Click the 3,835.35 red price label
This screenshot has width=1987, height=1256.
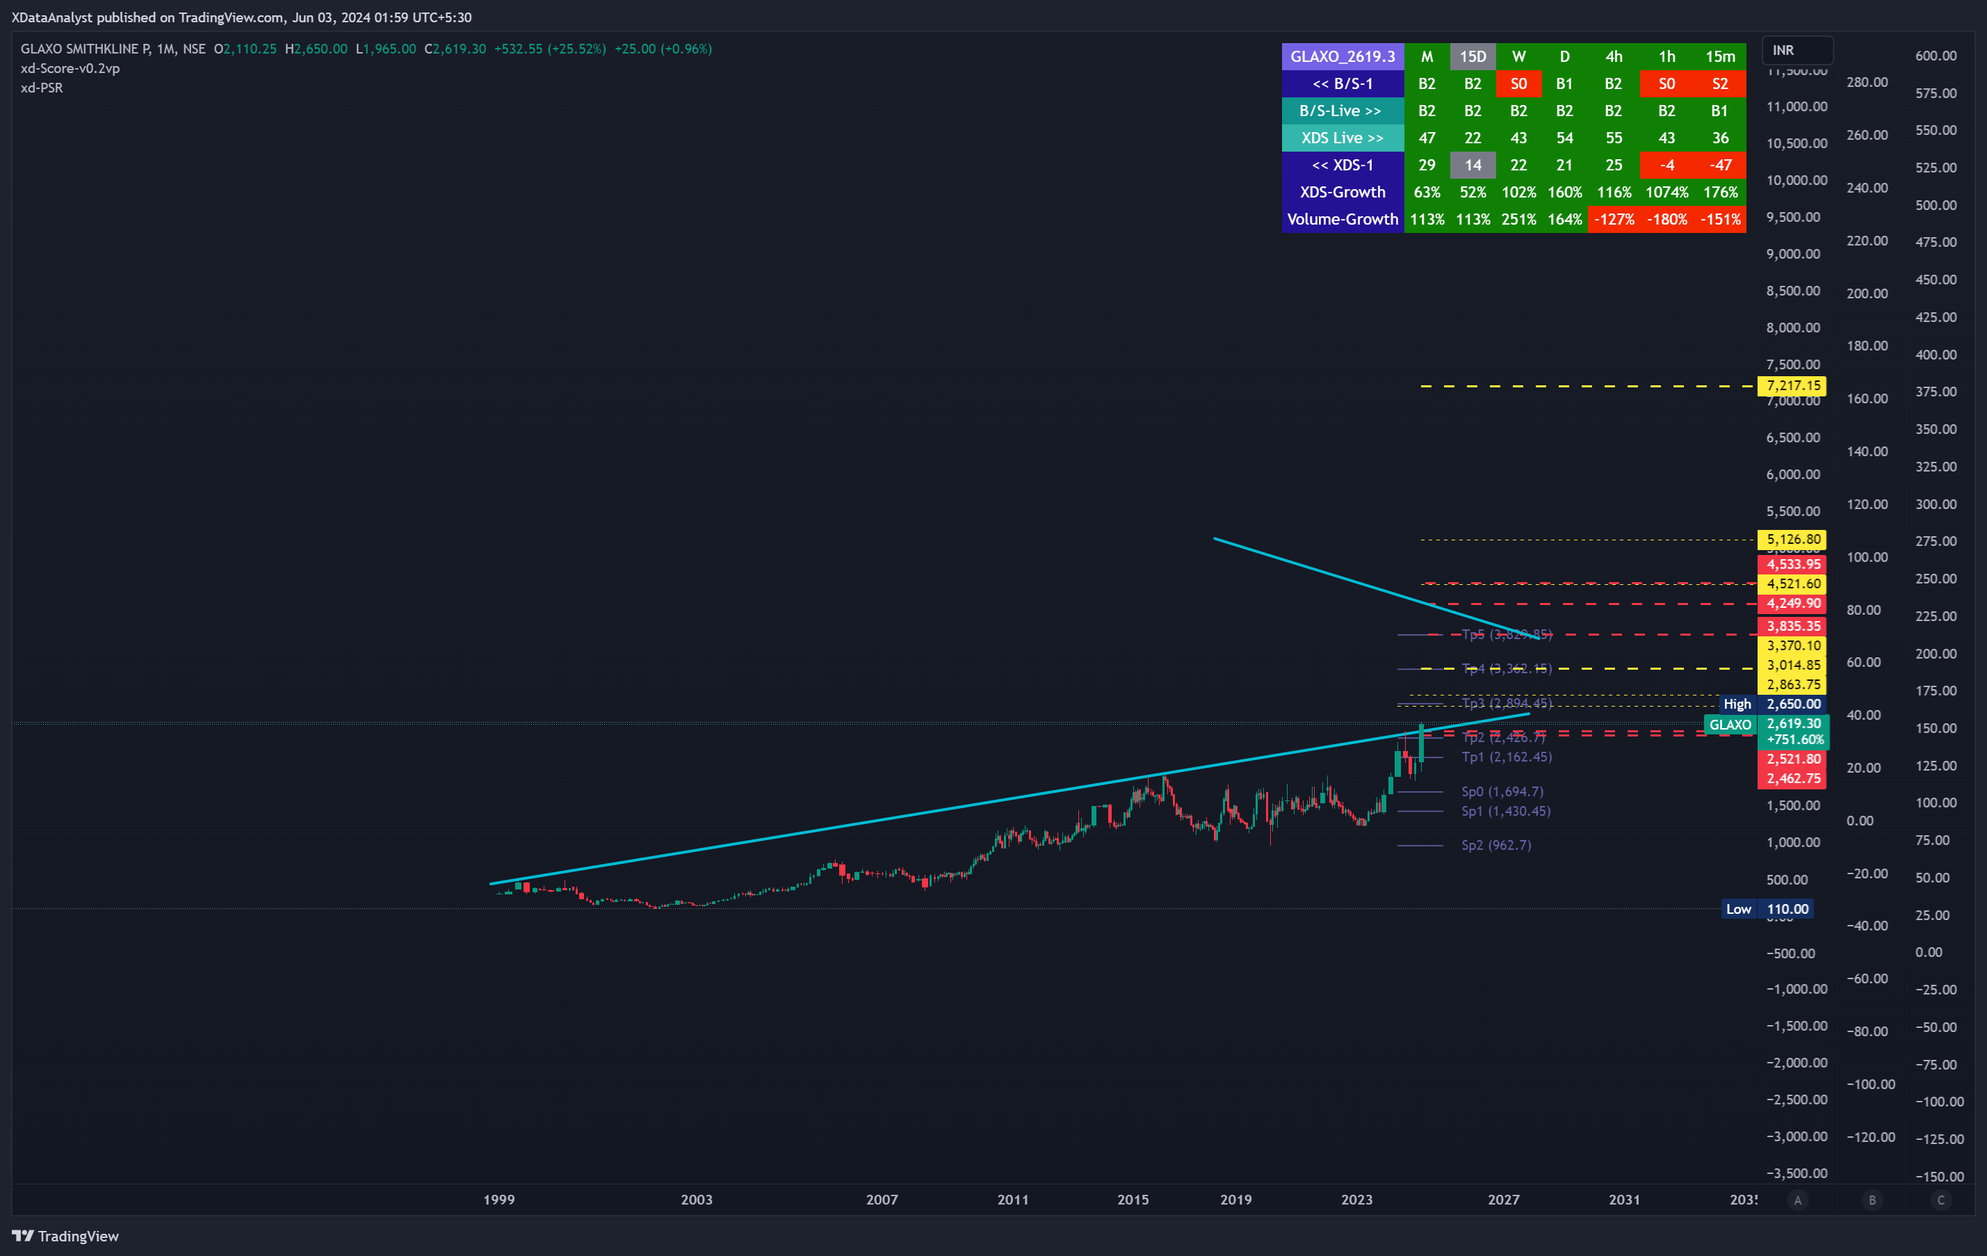pyautogui.click(x=1792, y=627)
